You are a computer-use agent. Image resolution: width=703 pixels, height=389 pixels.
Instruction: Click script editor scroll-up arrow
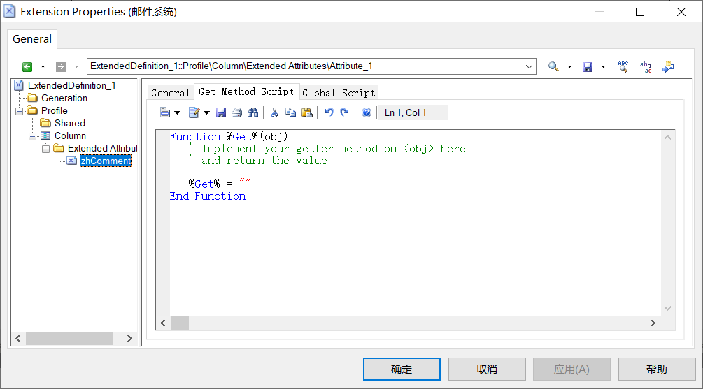point(667,138)
